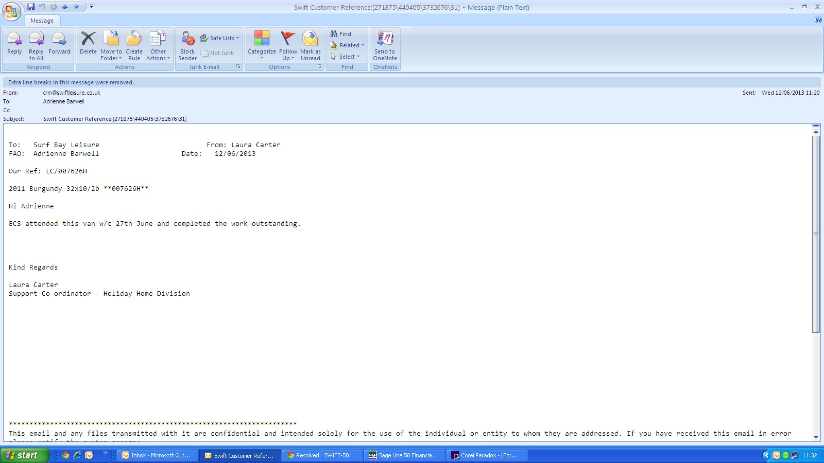Open the Follow Up flag menu
824x463 pixels.
(x=288, y=45)
